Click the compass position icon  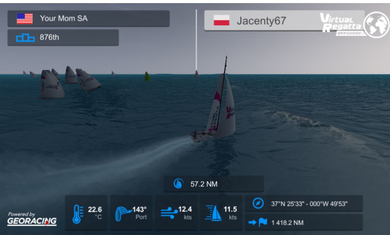click(x=258, y=203)
